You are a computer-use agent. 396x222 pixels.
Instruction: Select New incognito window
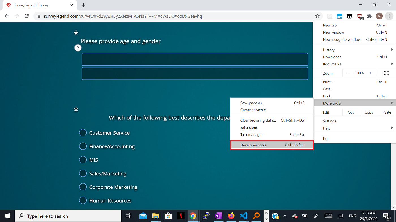pos(342,39)
